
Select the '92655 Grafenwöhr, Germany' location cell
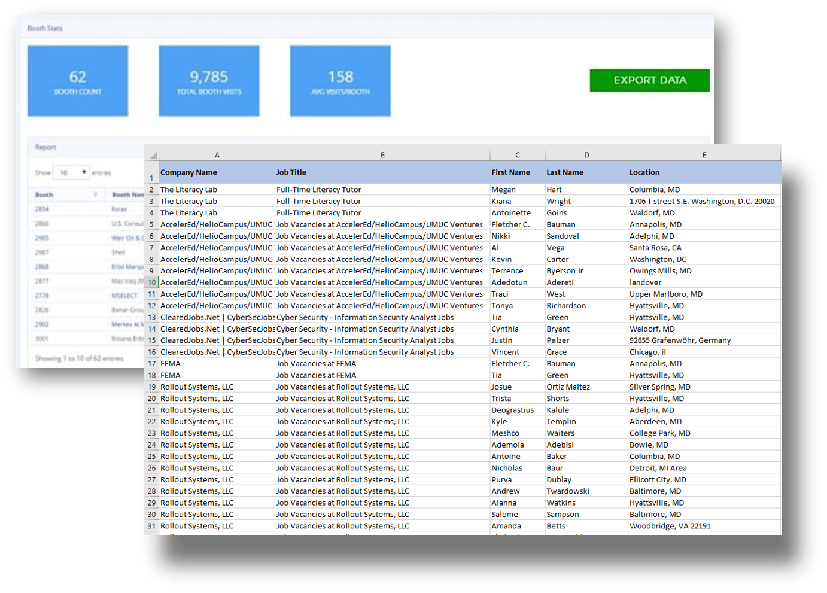pos(704,340)
